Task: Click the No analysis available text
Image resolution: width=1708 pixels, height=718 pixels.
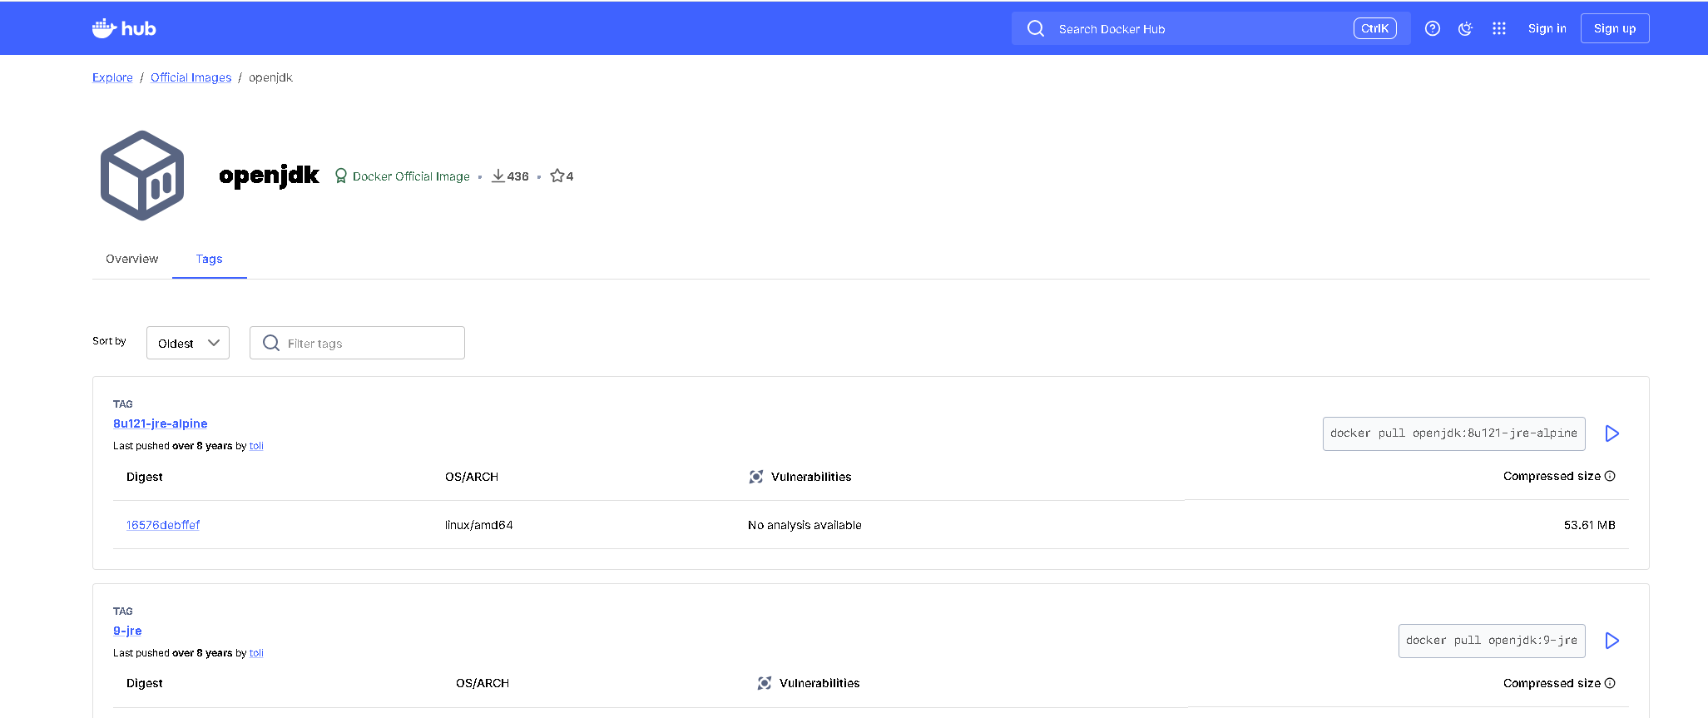Action: point(804,525)
